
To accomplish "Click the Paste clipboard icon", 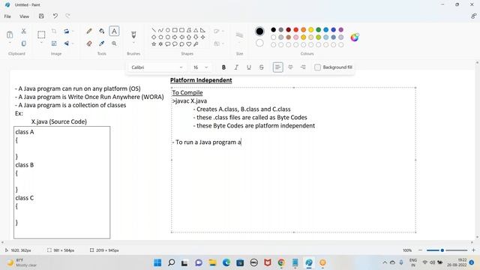I will (10, 34).
